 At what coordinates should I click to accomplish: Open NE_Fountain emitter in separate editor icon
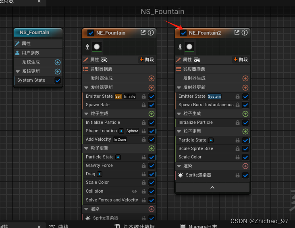[x=143, y=33]
